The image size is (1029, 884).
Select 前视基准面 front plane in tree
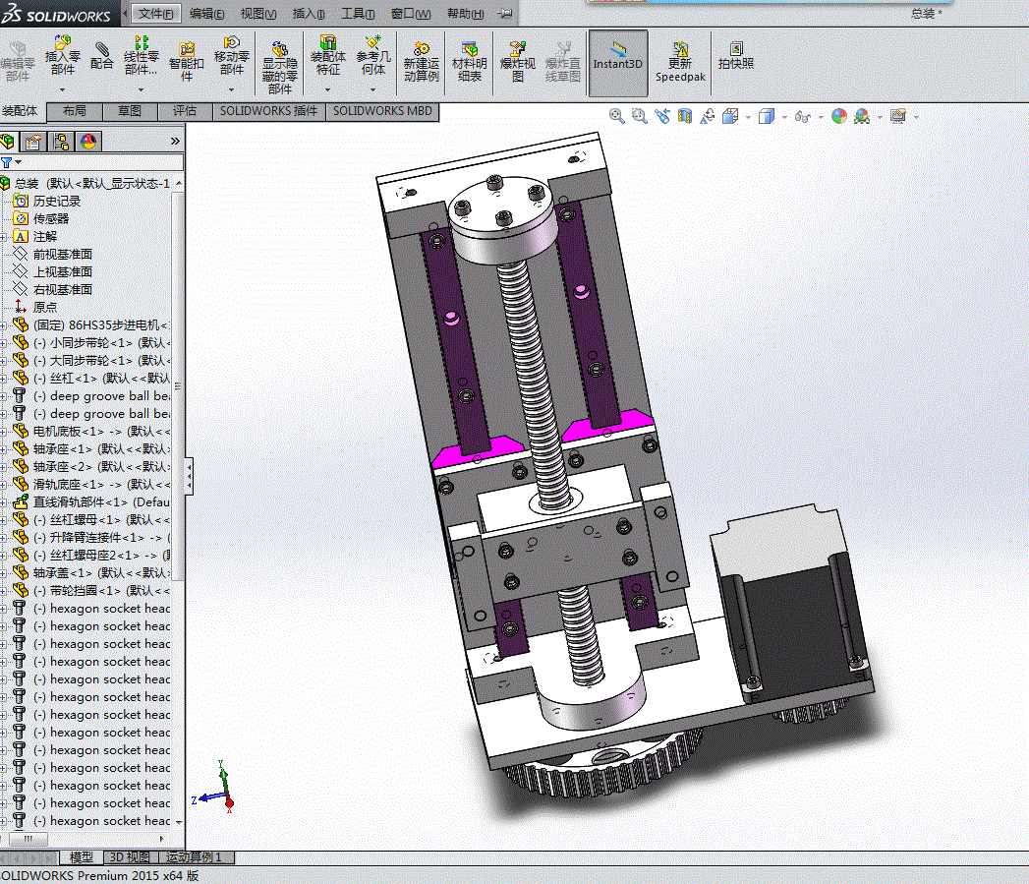click(63, 254)
